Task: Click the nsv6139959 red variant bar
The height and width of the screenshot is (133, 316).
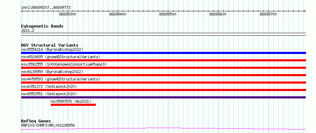Action: point(163,75)
